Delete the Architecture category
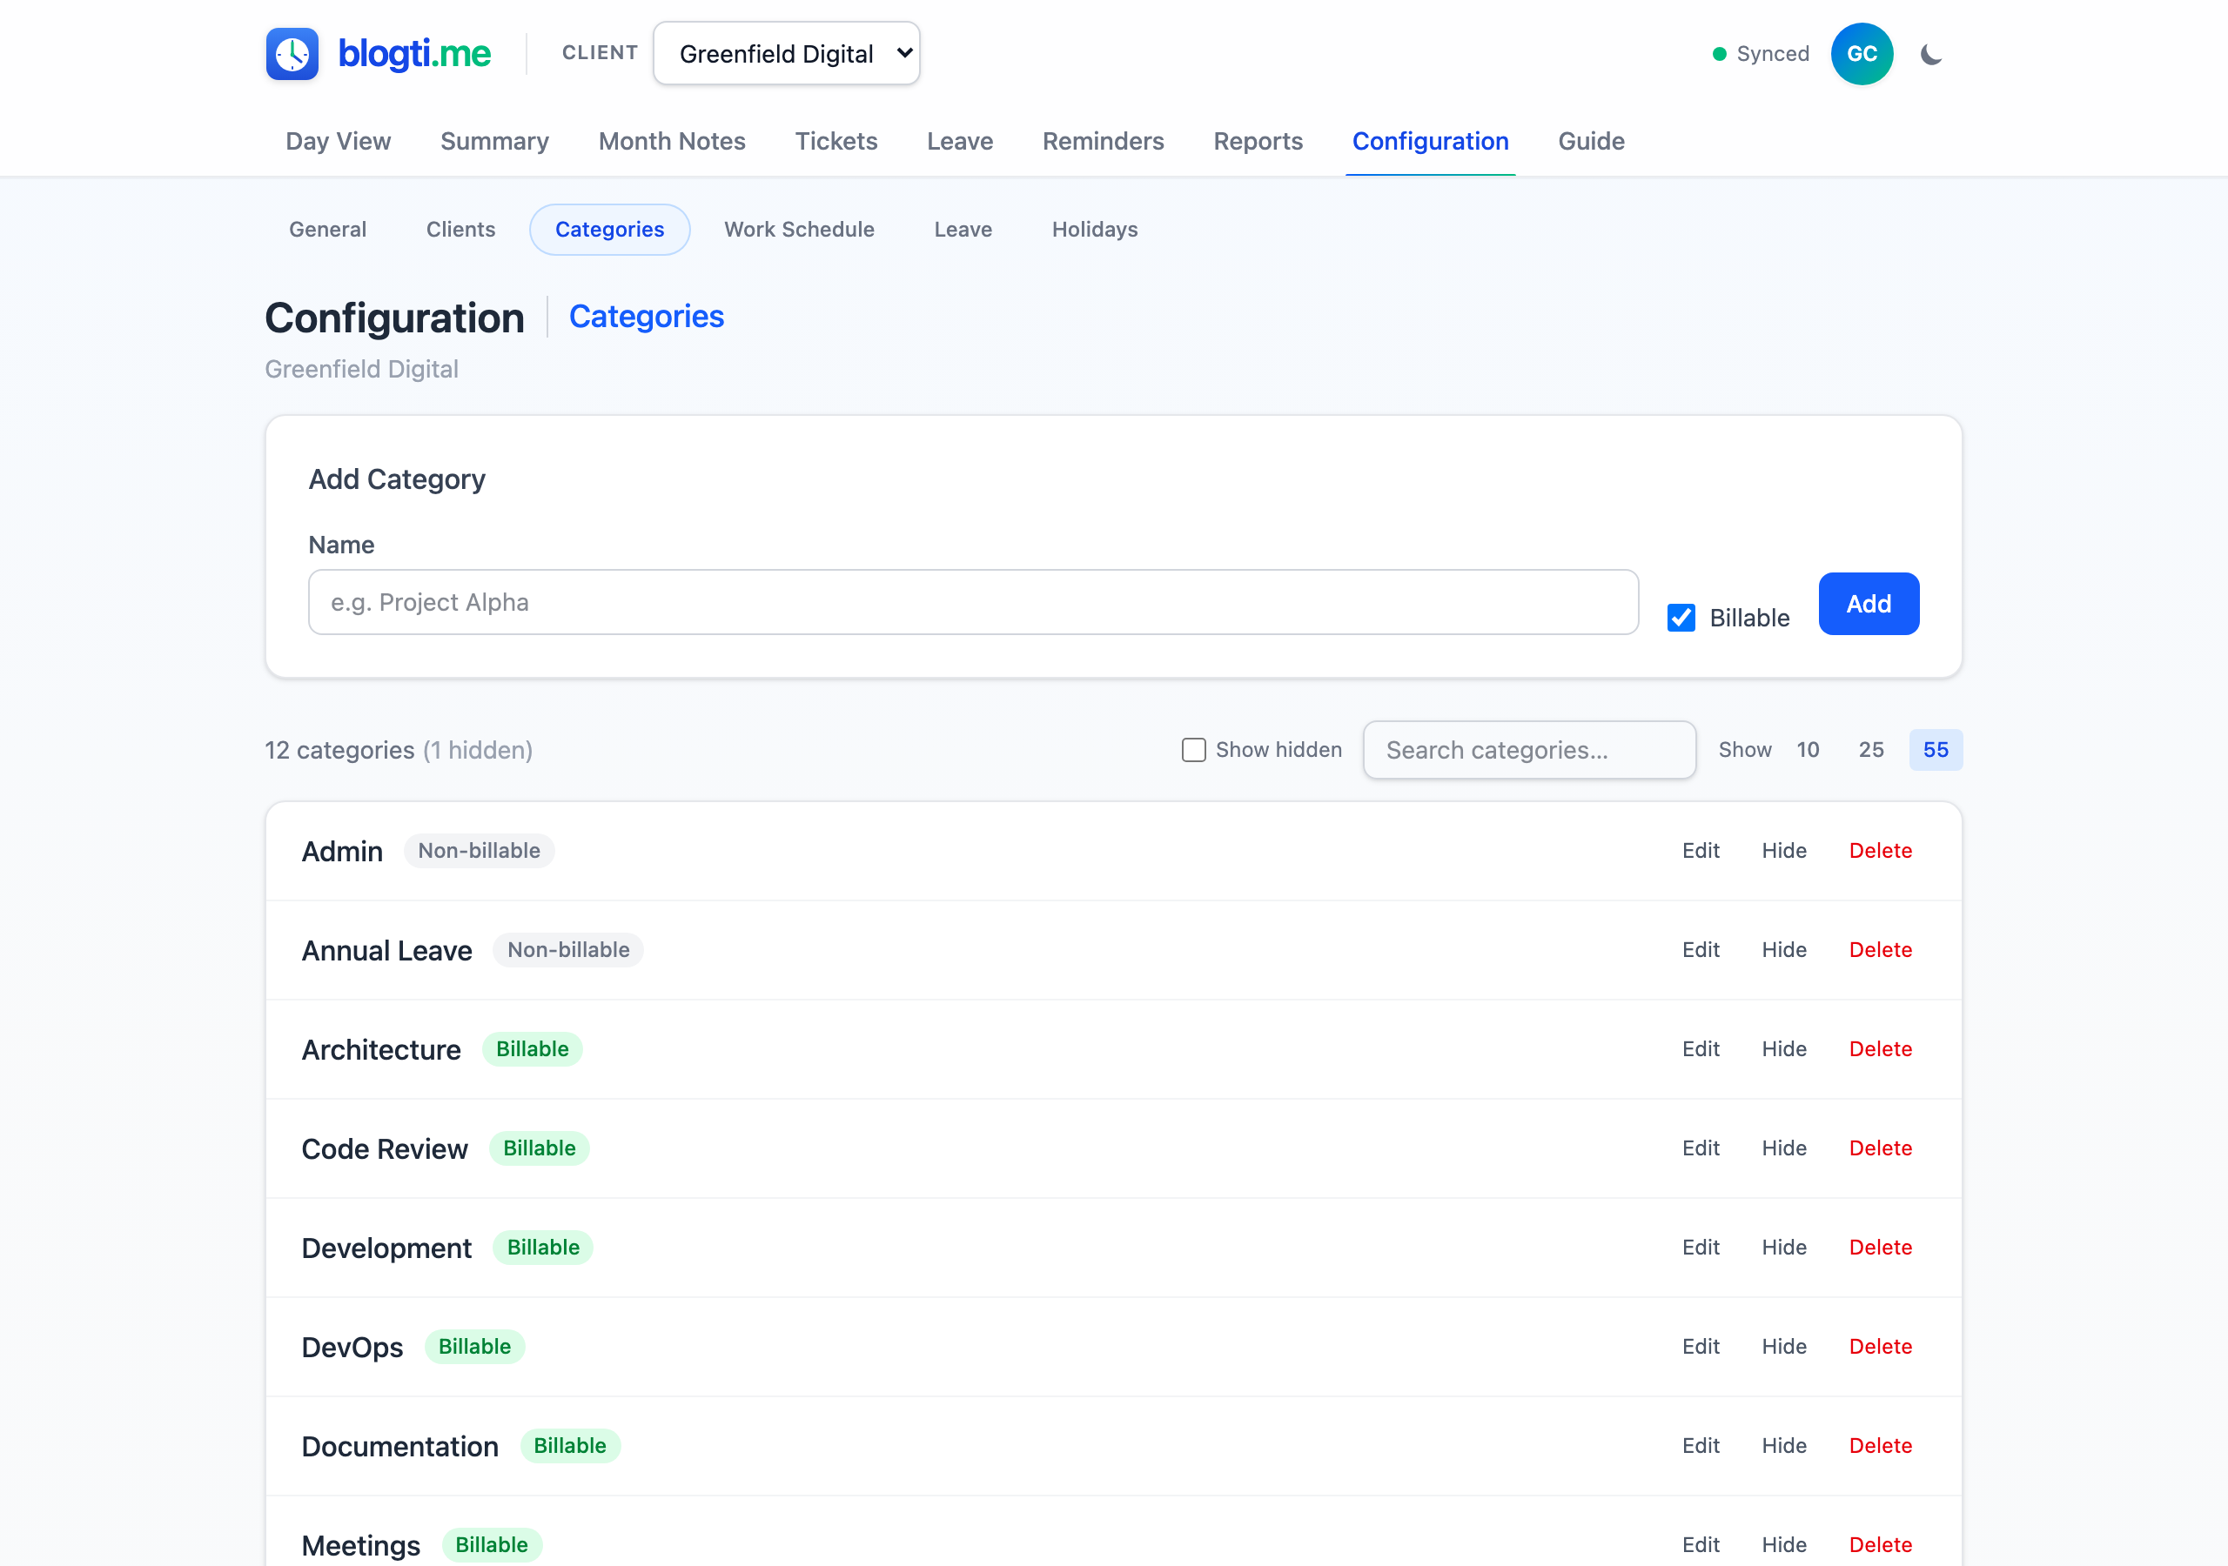The height and width of the screenshot is (1566, 2228). pos(1880,1049)
